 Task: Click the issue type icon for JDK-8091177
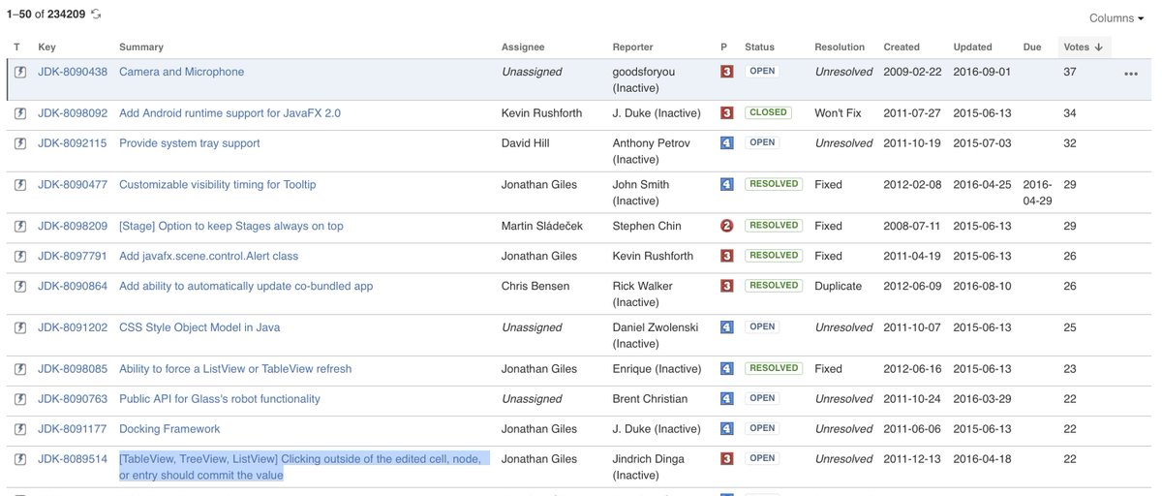(x=20, y=430)
